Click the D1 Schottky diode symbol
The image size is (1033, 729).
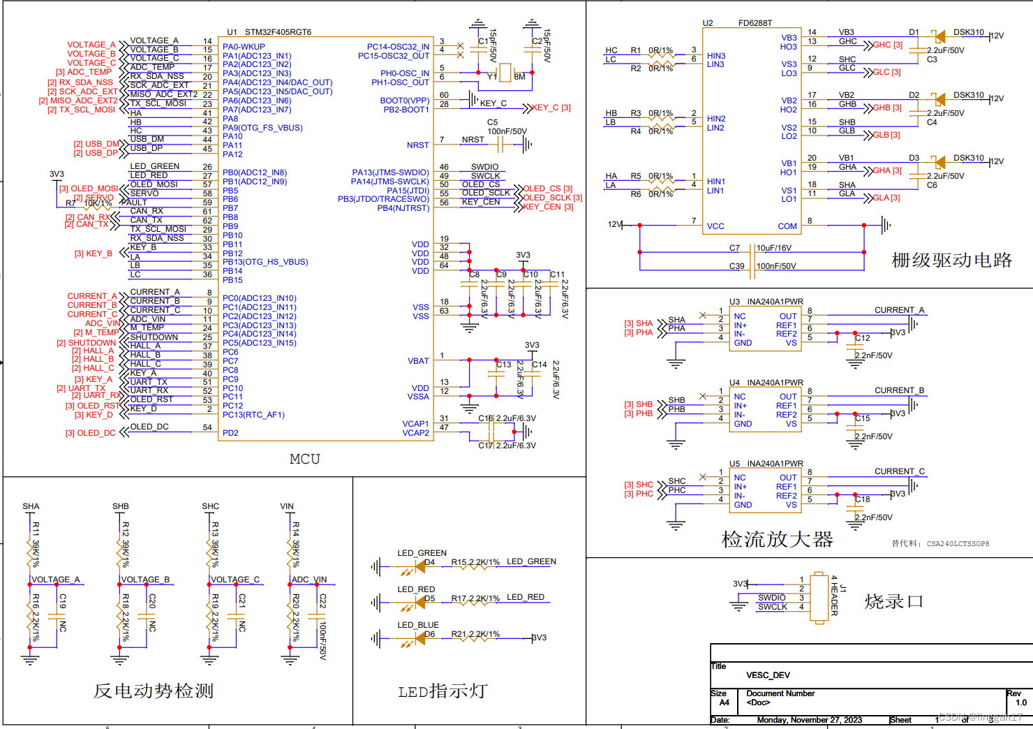click(939, 36)
